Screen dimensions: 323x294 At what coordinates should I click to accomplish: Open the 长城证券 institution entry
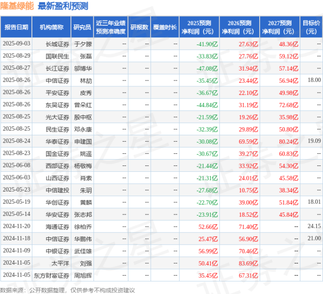58,44
